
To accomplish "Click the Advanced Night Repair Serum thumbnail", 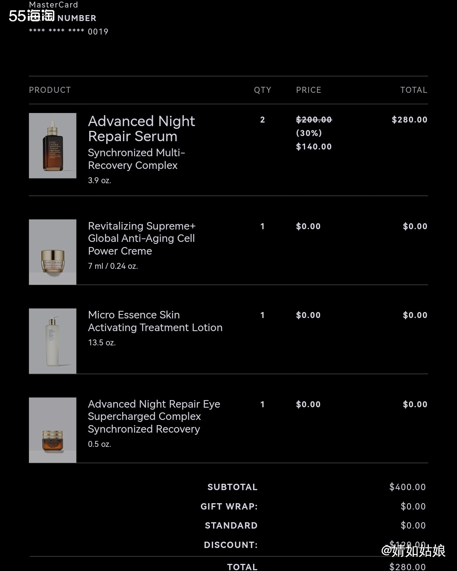I will pos(52,146).
